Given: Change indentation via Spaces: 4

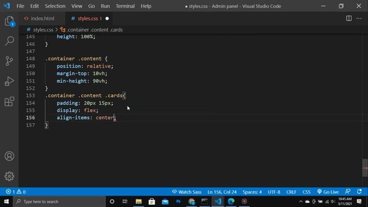Looking at the screenshot, I should tap(252, 191).
